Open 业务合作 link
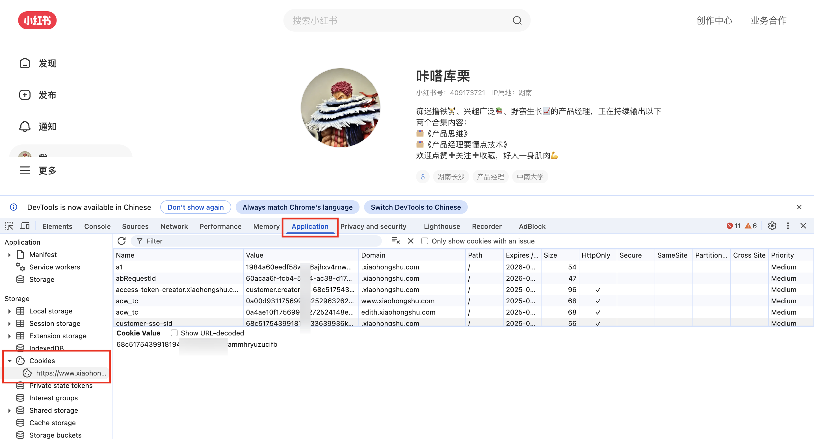The width and height of the screenshot is (814, 439). pyautogui.click(x=768, y=21)
